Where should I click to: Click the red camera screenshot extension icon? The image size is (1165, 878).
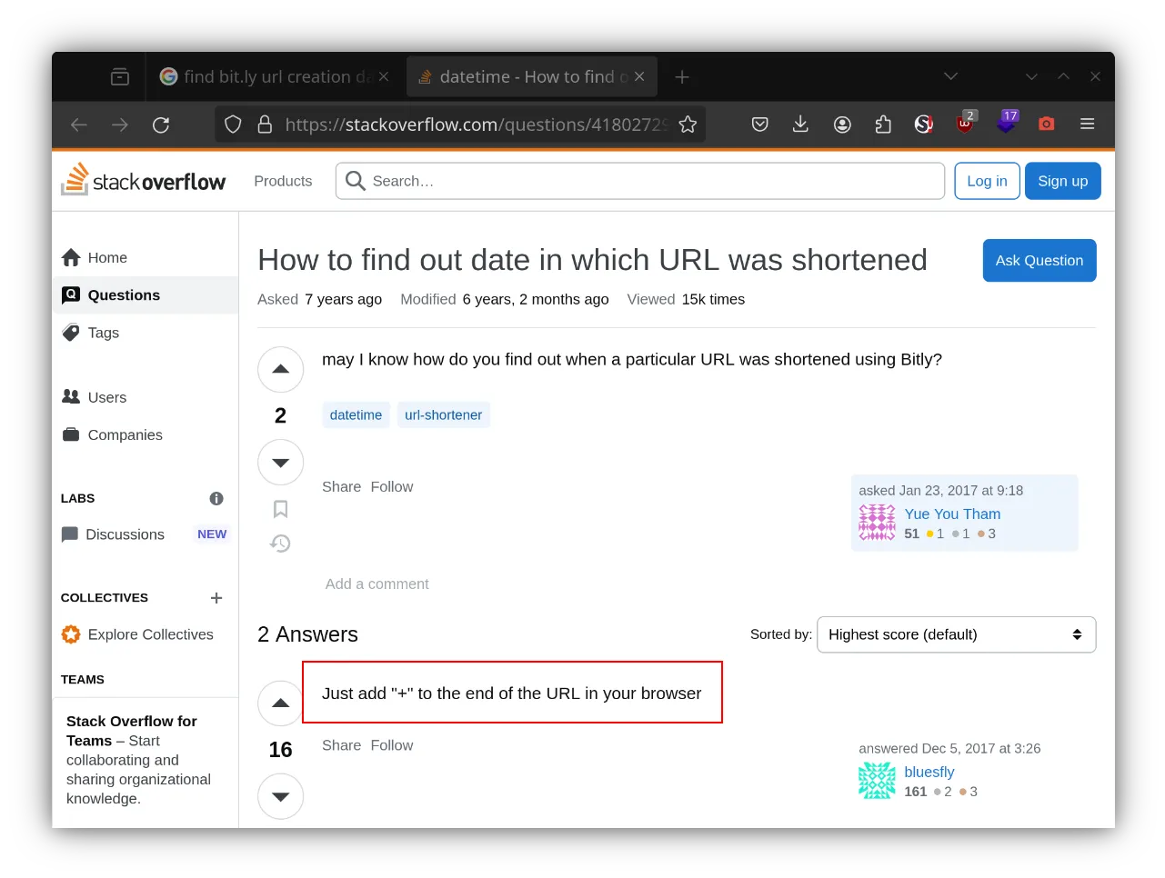1047,124
